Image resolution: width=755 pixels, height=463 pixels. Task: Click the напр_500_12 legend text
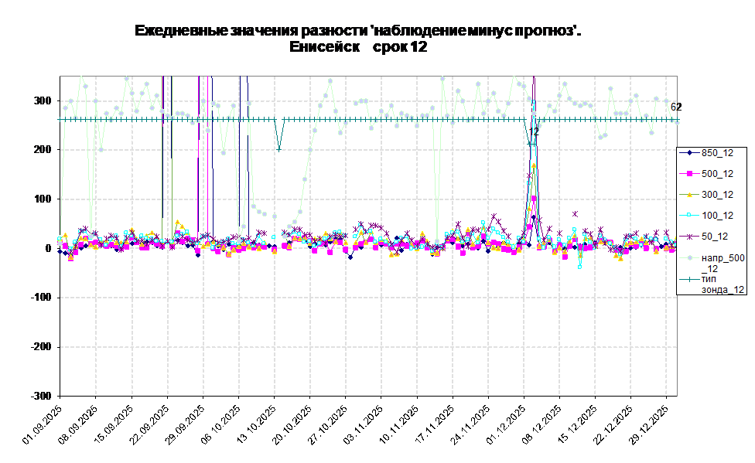point(723,263)
